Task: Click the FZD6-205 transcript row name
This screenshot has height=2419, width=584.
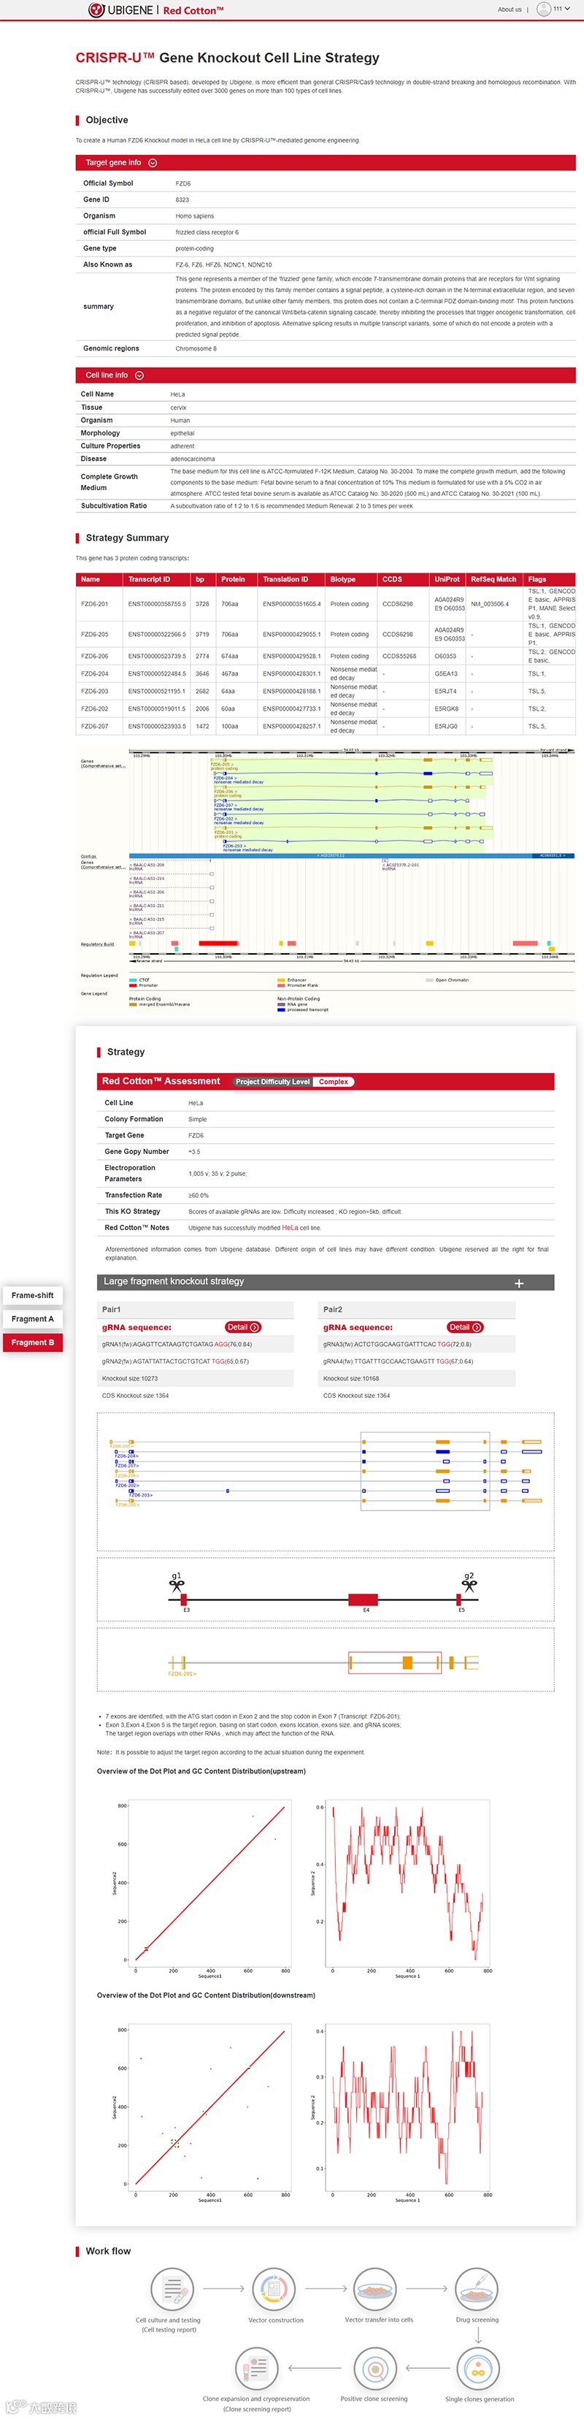Action: click(x=95, y=634)
